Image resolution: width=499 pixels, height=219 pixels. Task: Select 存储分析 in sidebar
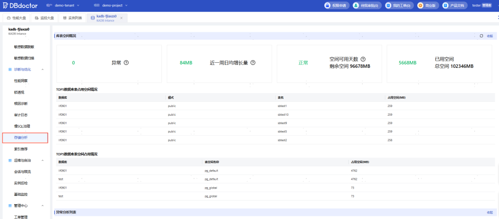[25, 138]
